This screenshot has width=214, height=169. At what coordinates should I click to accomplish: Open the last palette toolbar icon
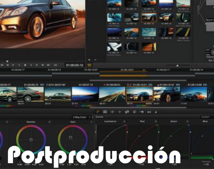[156, 112]
